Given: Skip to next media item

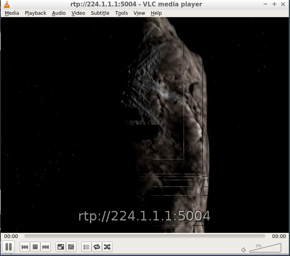Looking at the screenshot, I should point(46,247).
